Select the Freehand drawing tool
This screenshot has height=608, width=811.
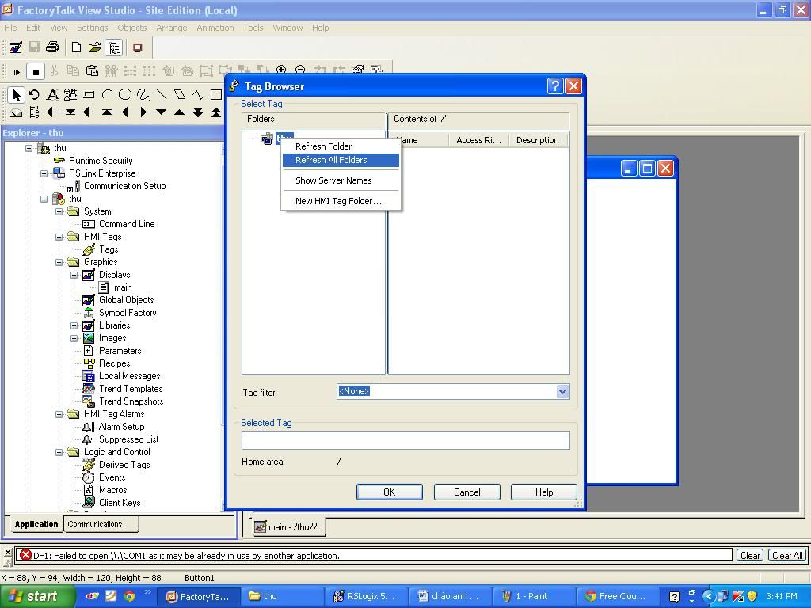tap(143, 95)
